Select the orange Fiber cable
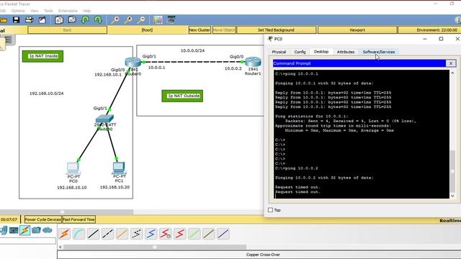 pos(122,234)
